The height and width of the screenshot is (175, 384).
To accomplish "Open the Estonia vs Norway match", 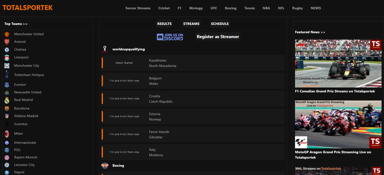I will [x=193, y=117].
